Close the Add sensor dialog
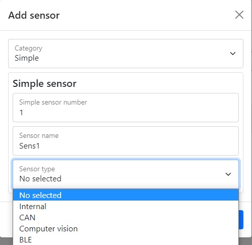The width and height of the screenshot is (252, 245). tap(239, 15)
